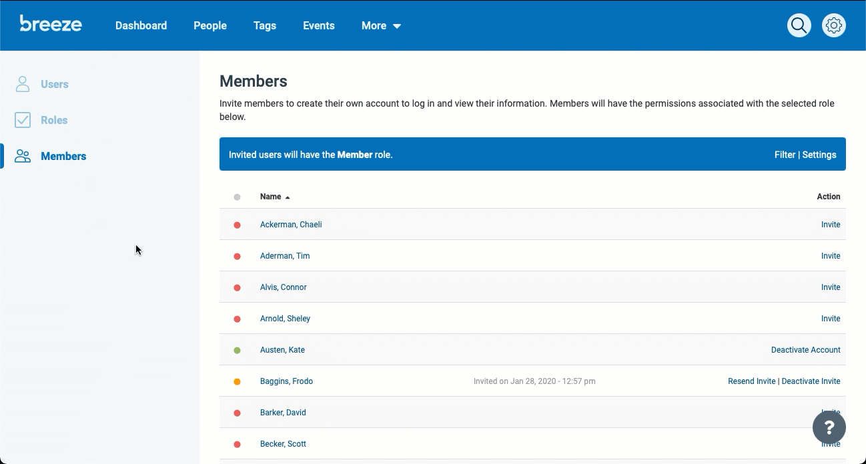Screen dimensions: 866x464
Task: Deactivate Account for Austen, Kate
Action: [806, 350]
